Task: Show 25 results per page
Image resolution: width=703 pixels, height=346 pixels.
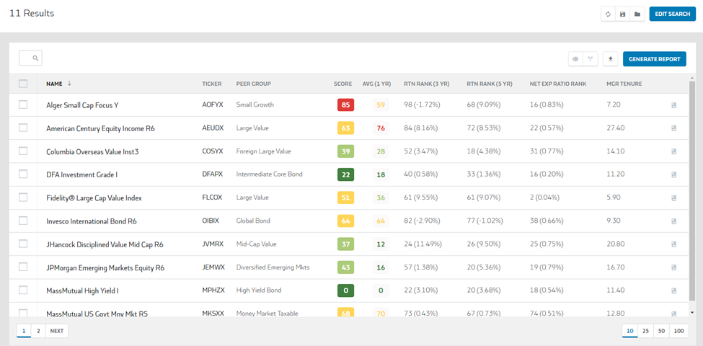Action: (x=645, y=331)
